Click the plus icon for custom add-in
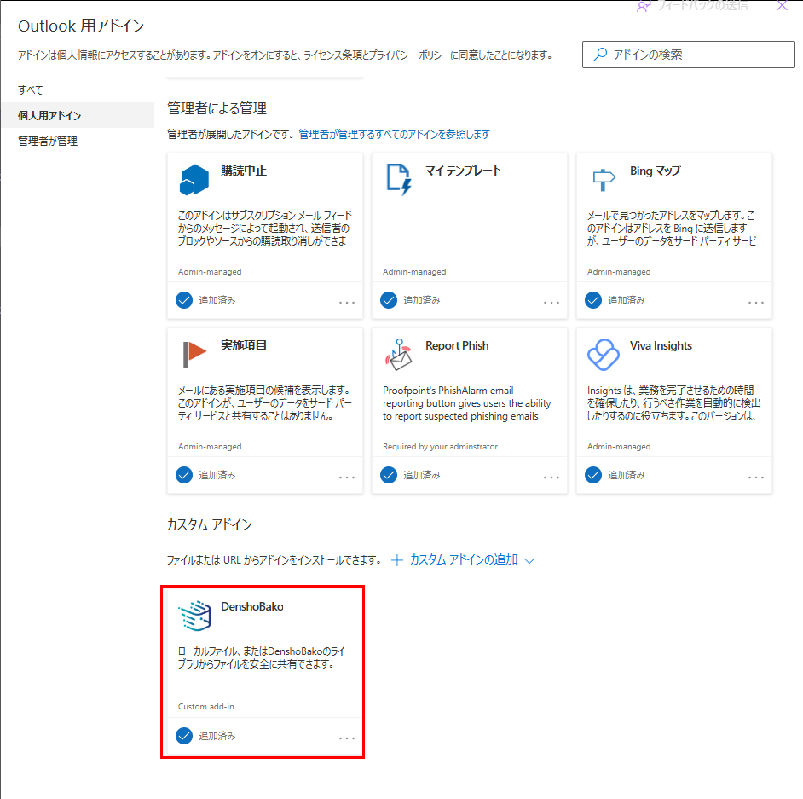This screenshot has width=803, height=799. pos(397,560)
